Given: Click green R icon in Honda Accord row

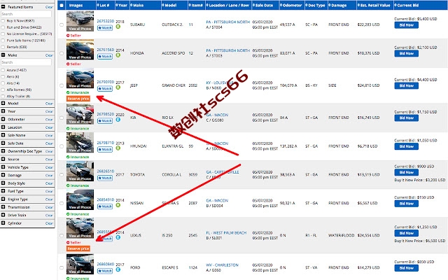Looking at the screenshot, I should pyautogui.click(x=118, y=55).
